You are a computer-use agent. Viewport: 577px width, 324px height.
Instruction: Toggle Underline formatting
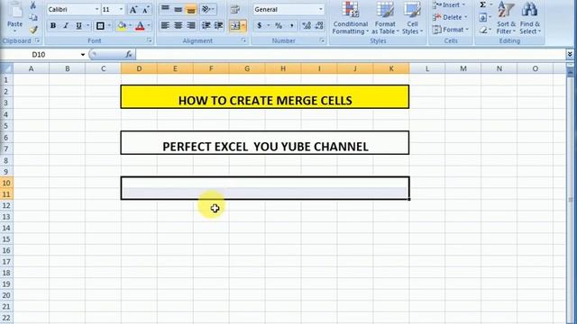click(78, 26)
